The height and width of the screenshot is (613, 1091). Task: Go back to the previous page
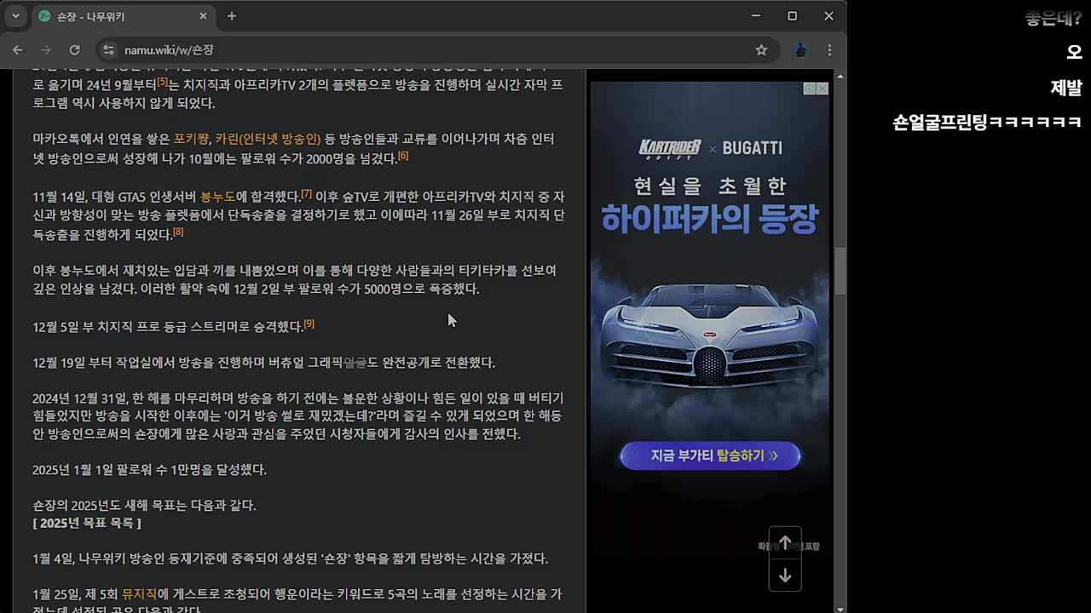tap(18, 50)
